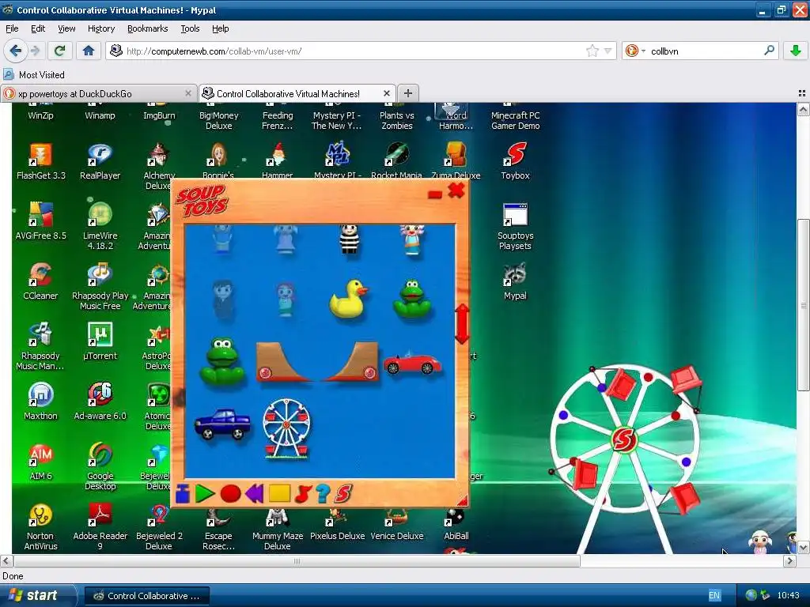Open the Tools menu
810x607 pixels.
190,28
